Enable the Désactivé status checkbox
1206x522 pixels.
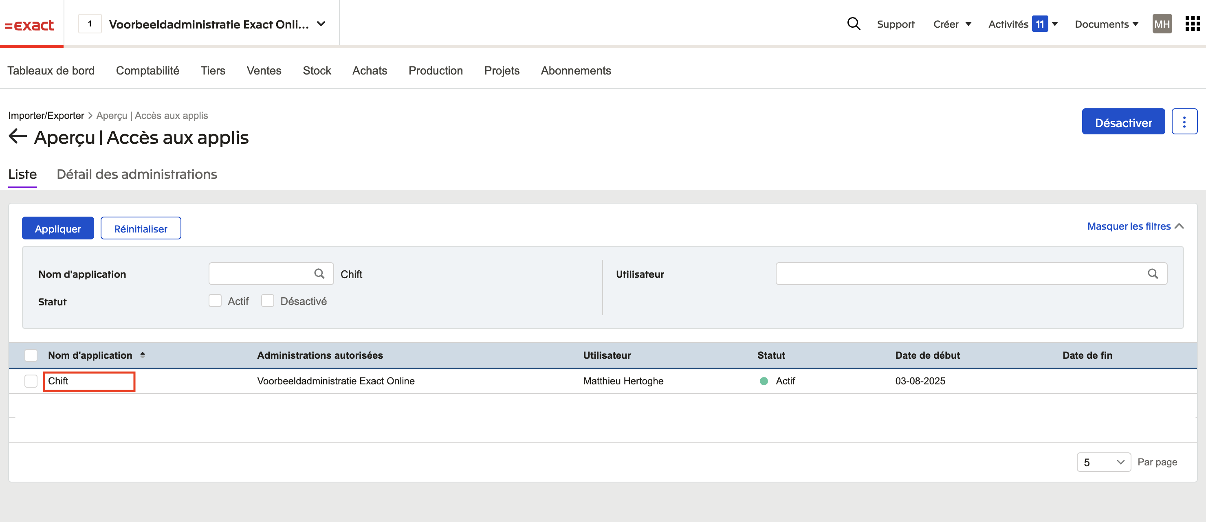coord(267,300)
